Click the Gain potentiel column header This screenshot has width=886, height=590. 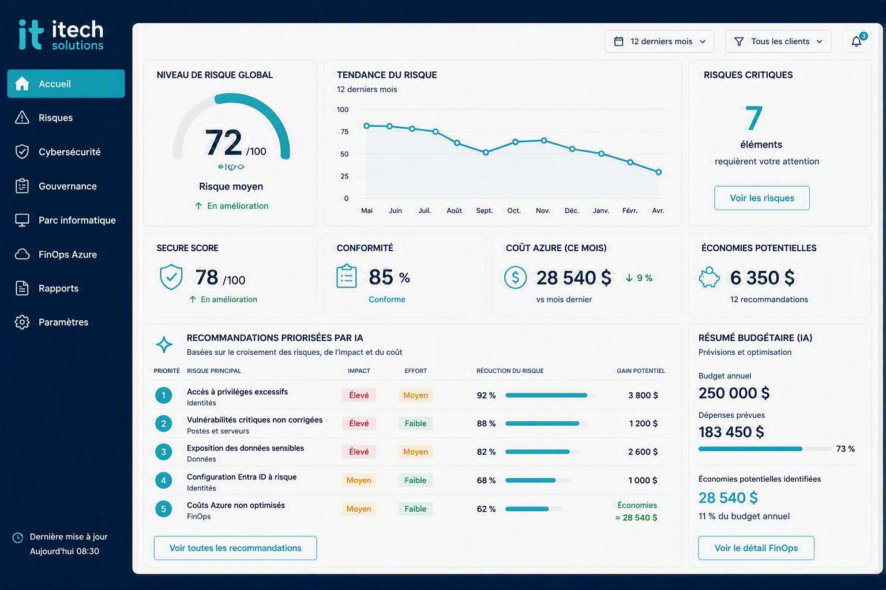click(641, 371)
